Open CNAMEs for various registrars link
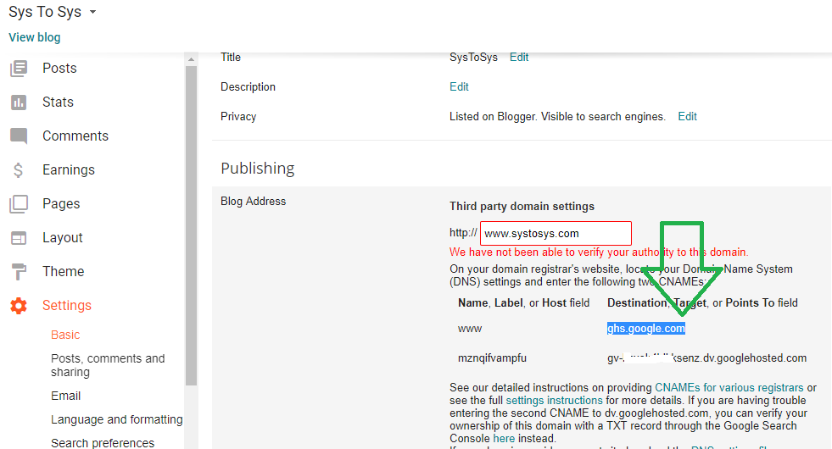This screenshot has width=832, height=449. tap(729, 387)
